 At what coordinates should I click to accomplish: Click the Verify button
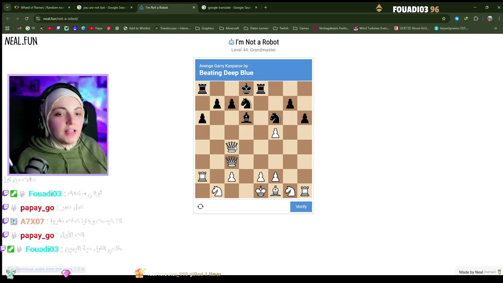301,206
